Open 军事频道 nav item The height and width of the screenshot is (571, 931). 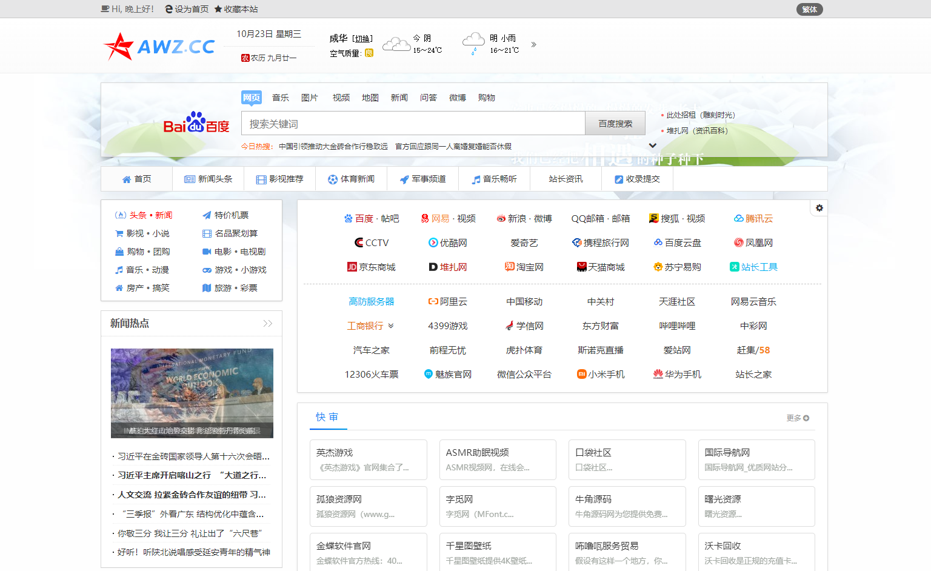click(423, 179)
